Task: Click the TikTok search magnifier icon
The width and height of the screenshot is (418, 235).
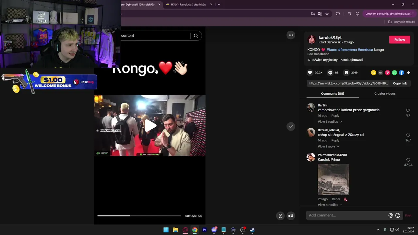Action: (x=196, y=36)
